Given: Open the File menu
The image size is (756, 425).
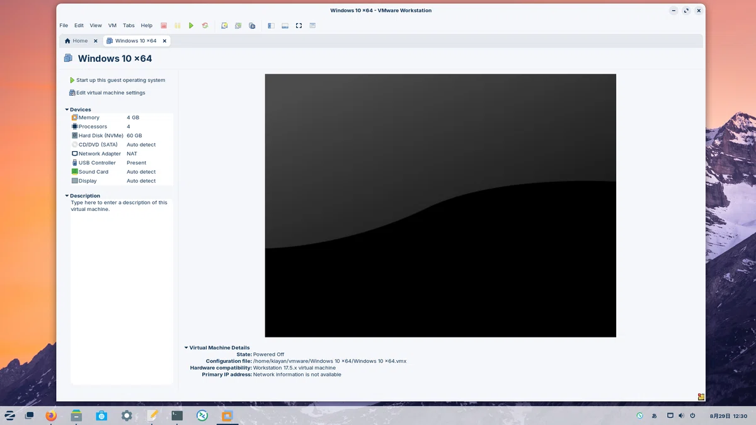Looking at the screenshot, I should click(x=64, y=26).
